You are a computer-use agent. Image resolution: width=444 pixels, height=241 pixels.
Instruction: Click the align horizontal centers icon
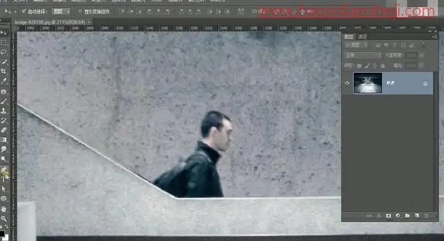pyautogui.click(x=159, y=11)
